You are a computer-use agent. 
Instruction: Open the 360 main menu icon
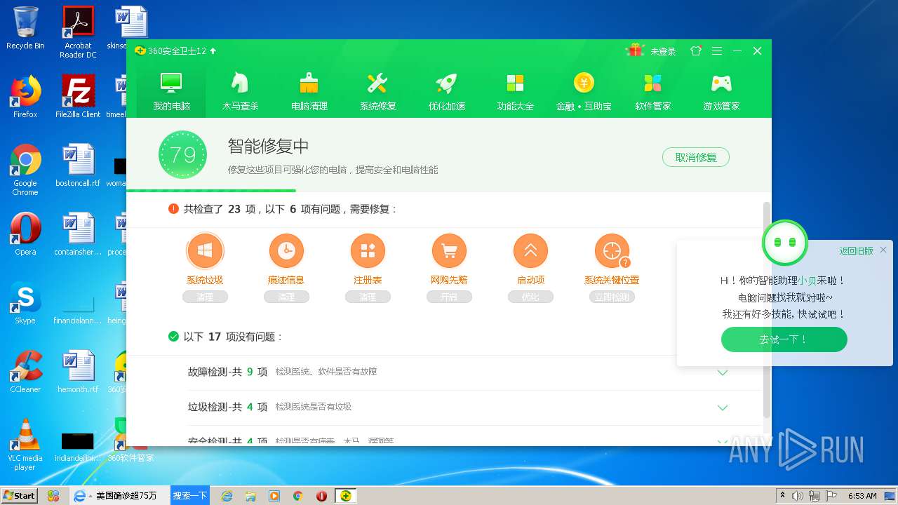click(716, 51)
